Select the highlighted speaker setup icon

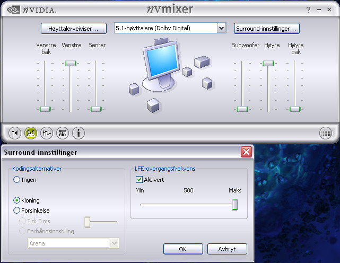click(x=31, y=133)
